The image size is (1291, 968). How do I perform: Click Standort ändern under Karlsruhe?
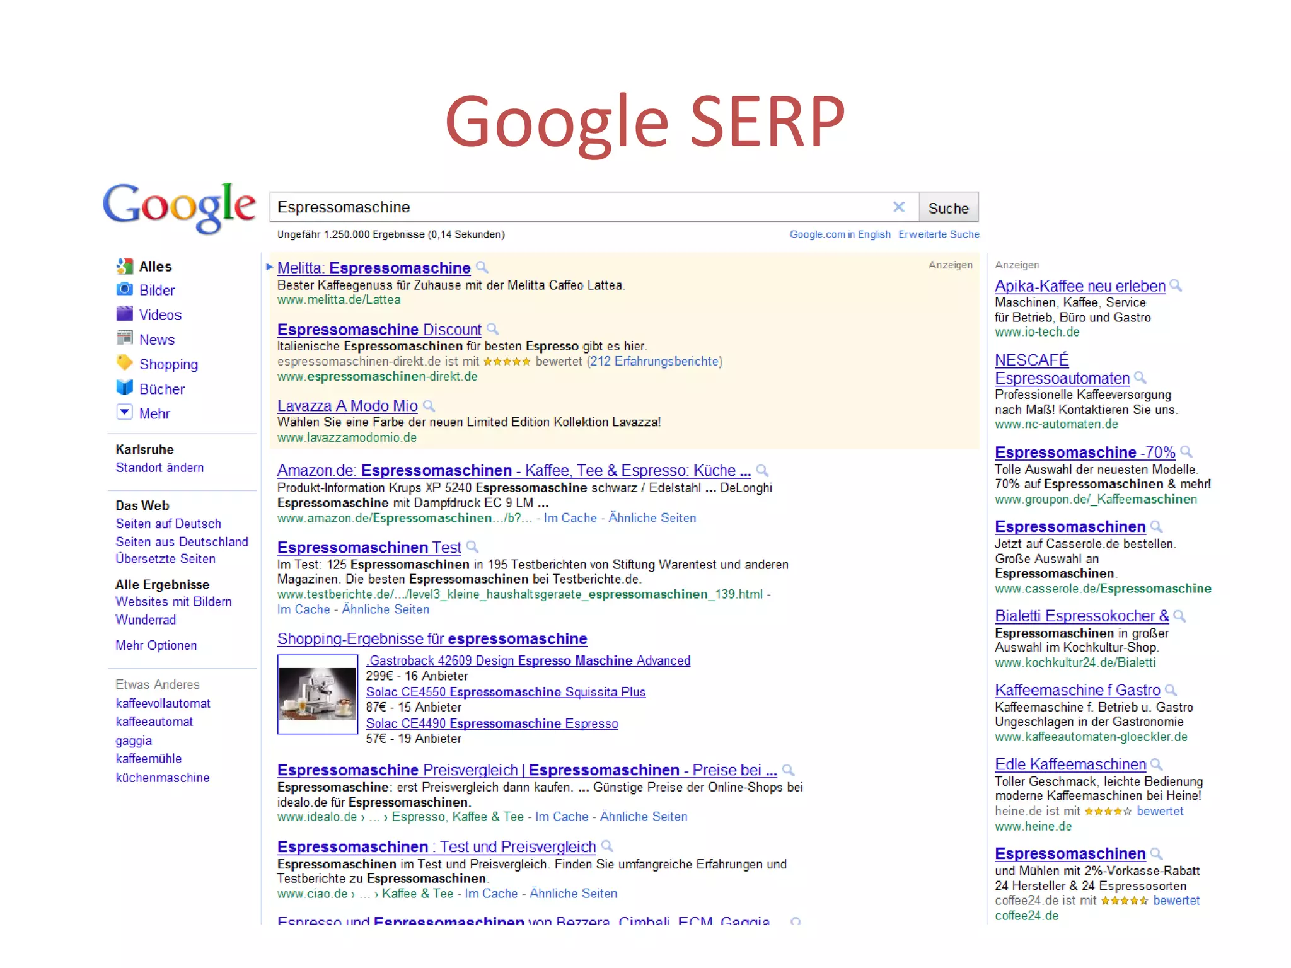159,467
